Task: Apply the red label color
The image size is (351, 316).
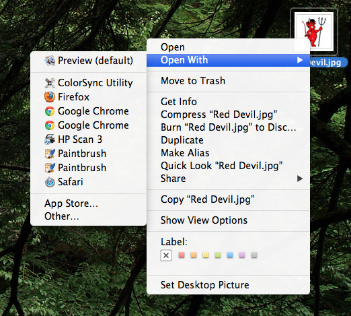Action: pos(182,255)
